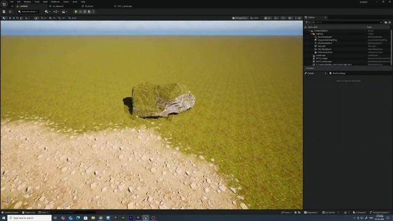The height and width of the screenshot is (221, 393).
Task: Choose the Select objects tool in viewport
Action: (10, 18)
